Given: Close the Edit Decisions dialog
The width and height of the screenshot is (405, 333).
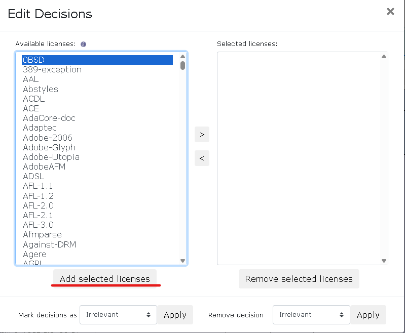Looking at the screenshot, I should 390,12.
